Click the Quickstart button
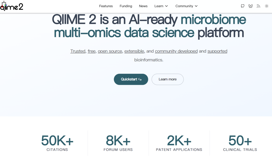 coord(131,79)
